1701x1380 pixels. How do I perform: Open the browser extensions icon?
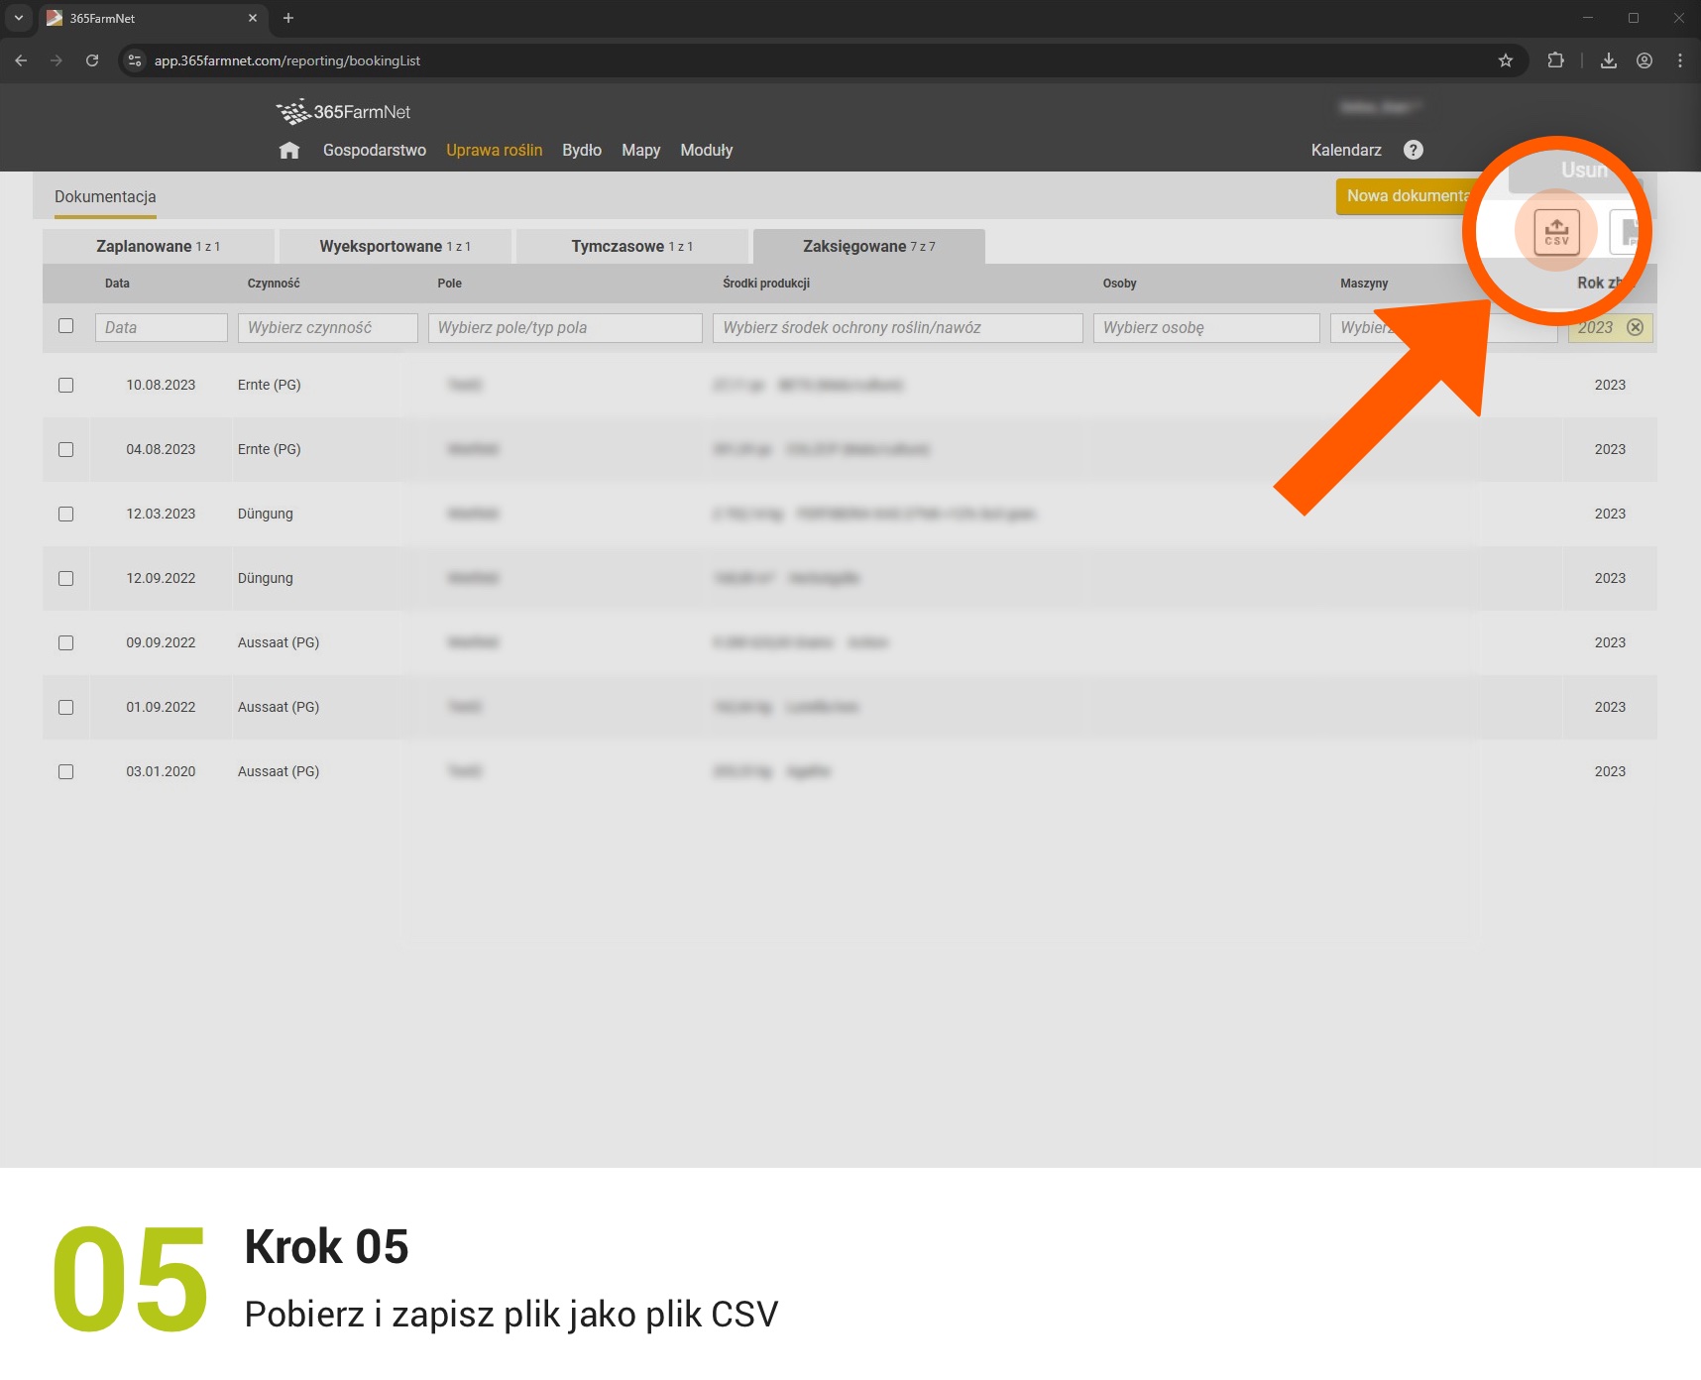tap(1555, 60)
